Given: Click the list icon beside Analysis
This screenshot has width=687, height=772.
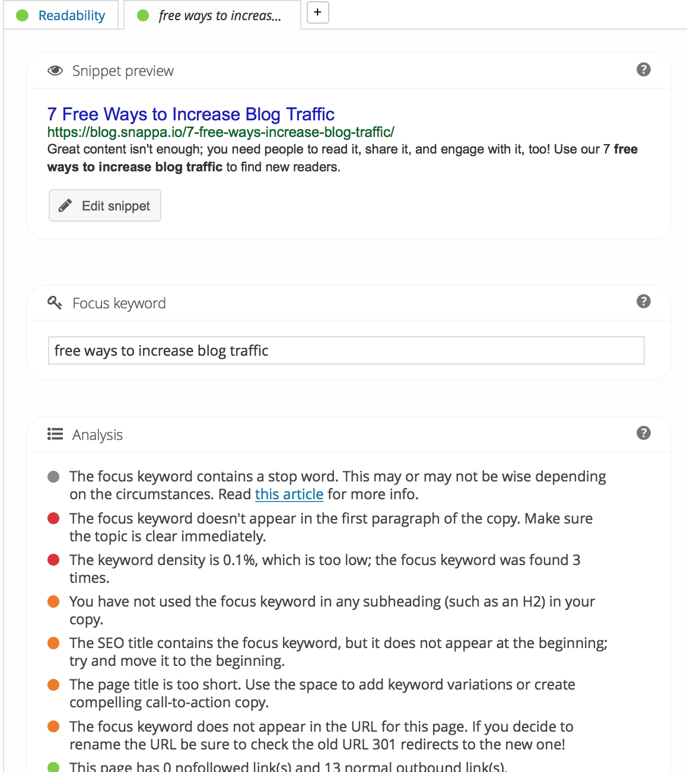Looking at the screenshot, I should 55,435.
